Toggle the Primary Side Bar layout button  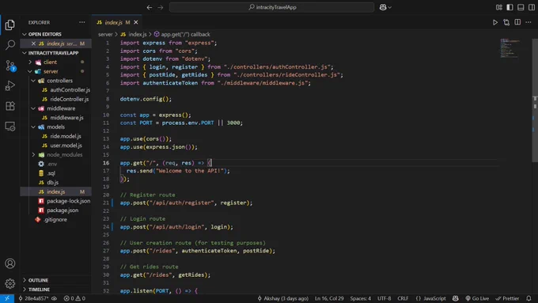[x=510, y=7]
